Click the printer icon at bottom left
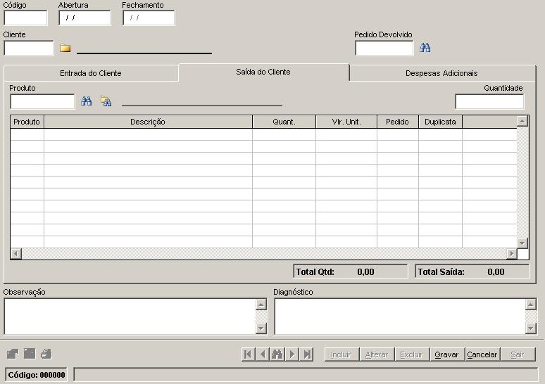The image size is (545, 384). pos(46,354)
